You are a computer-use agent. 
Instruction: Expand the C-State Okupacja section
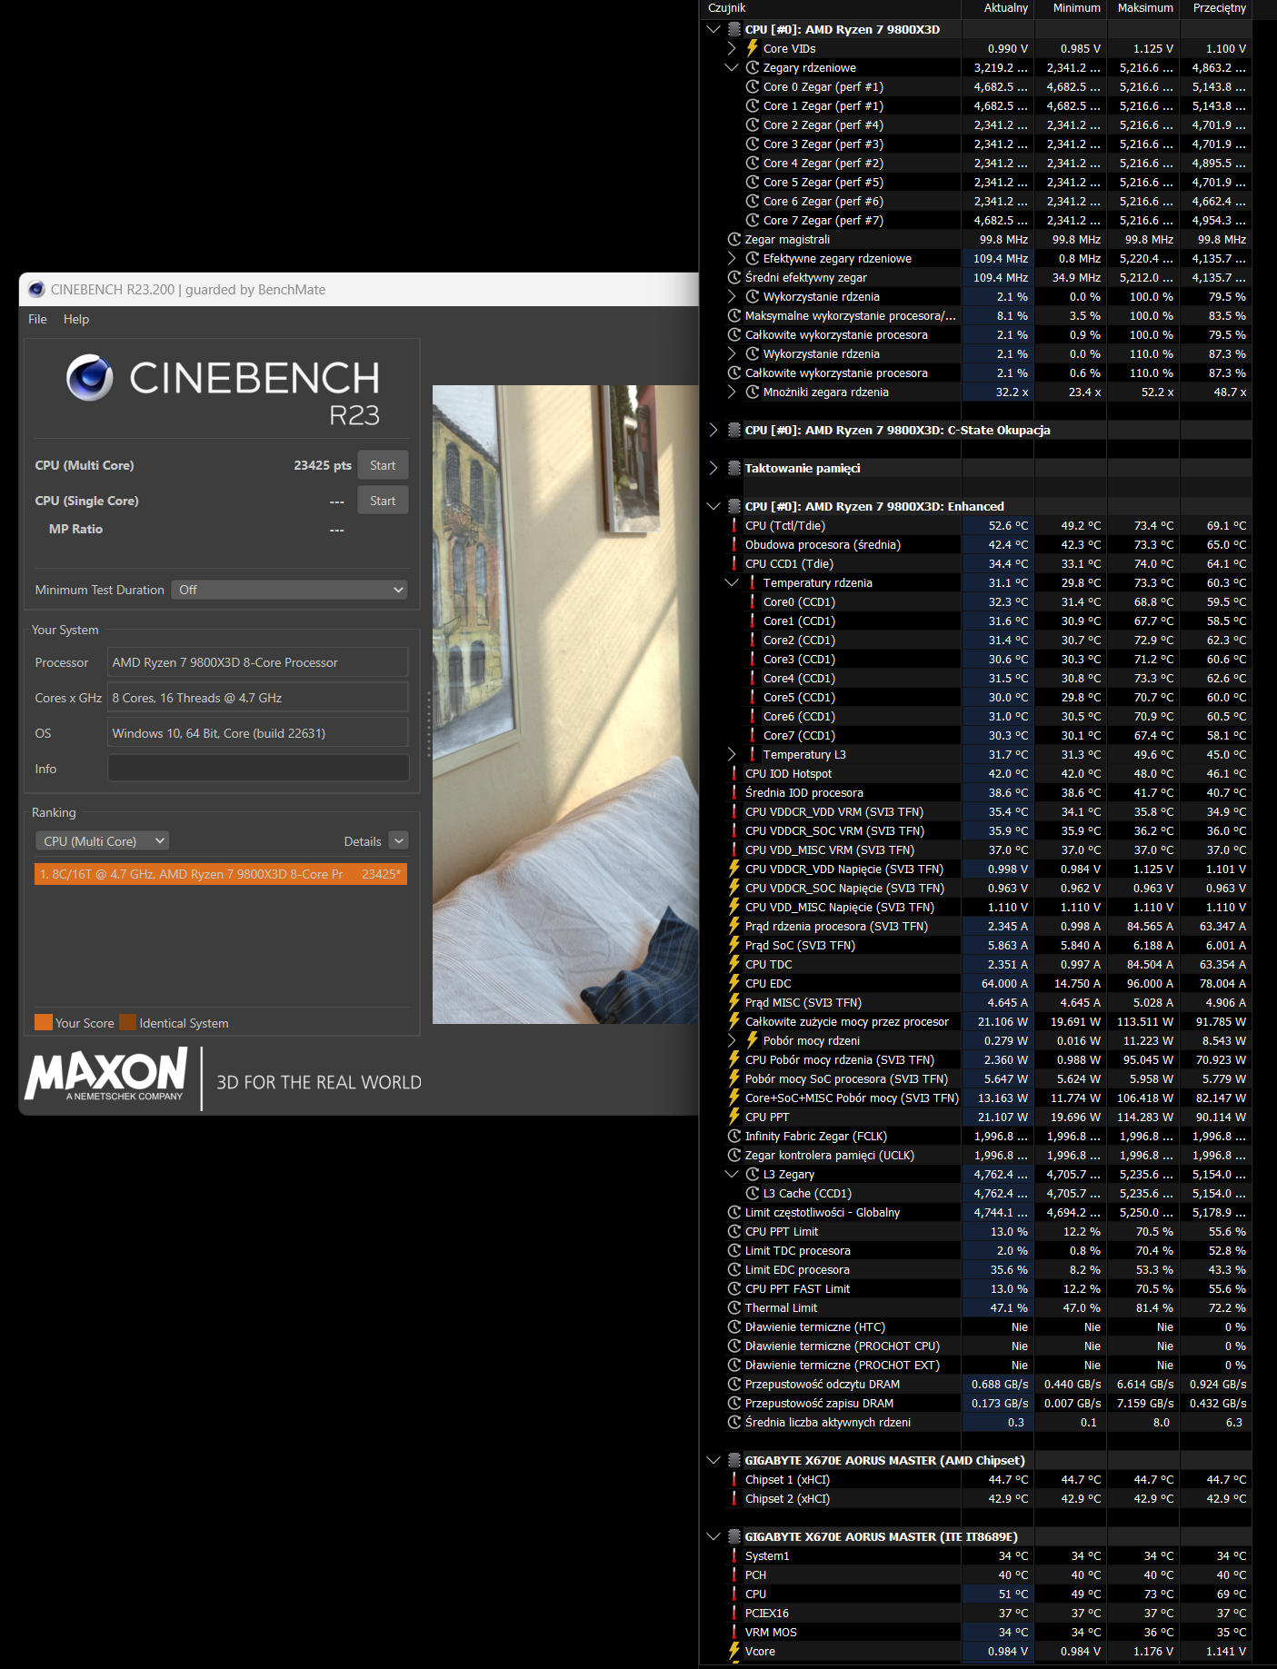tap(713, 430)
